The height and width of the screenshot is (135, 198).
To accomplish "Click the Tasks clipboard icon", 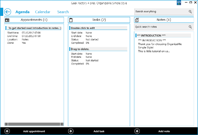I will point(71,20).
